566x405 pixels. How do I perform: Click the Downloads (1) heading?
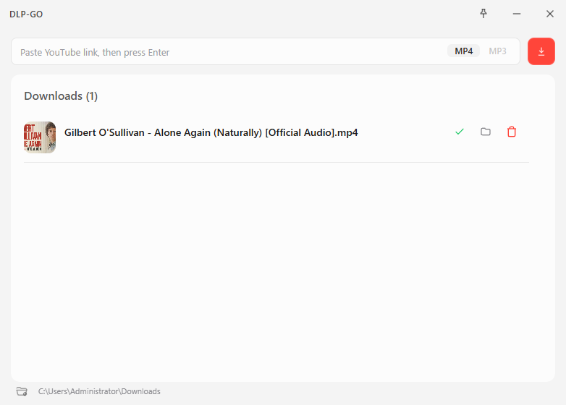click(x=61, y=96)
